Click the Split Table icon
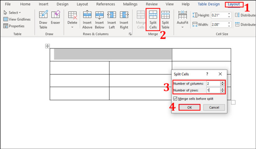This screenshot has height=149, width=256. [165, 20]
